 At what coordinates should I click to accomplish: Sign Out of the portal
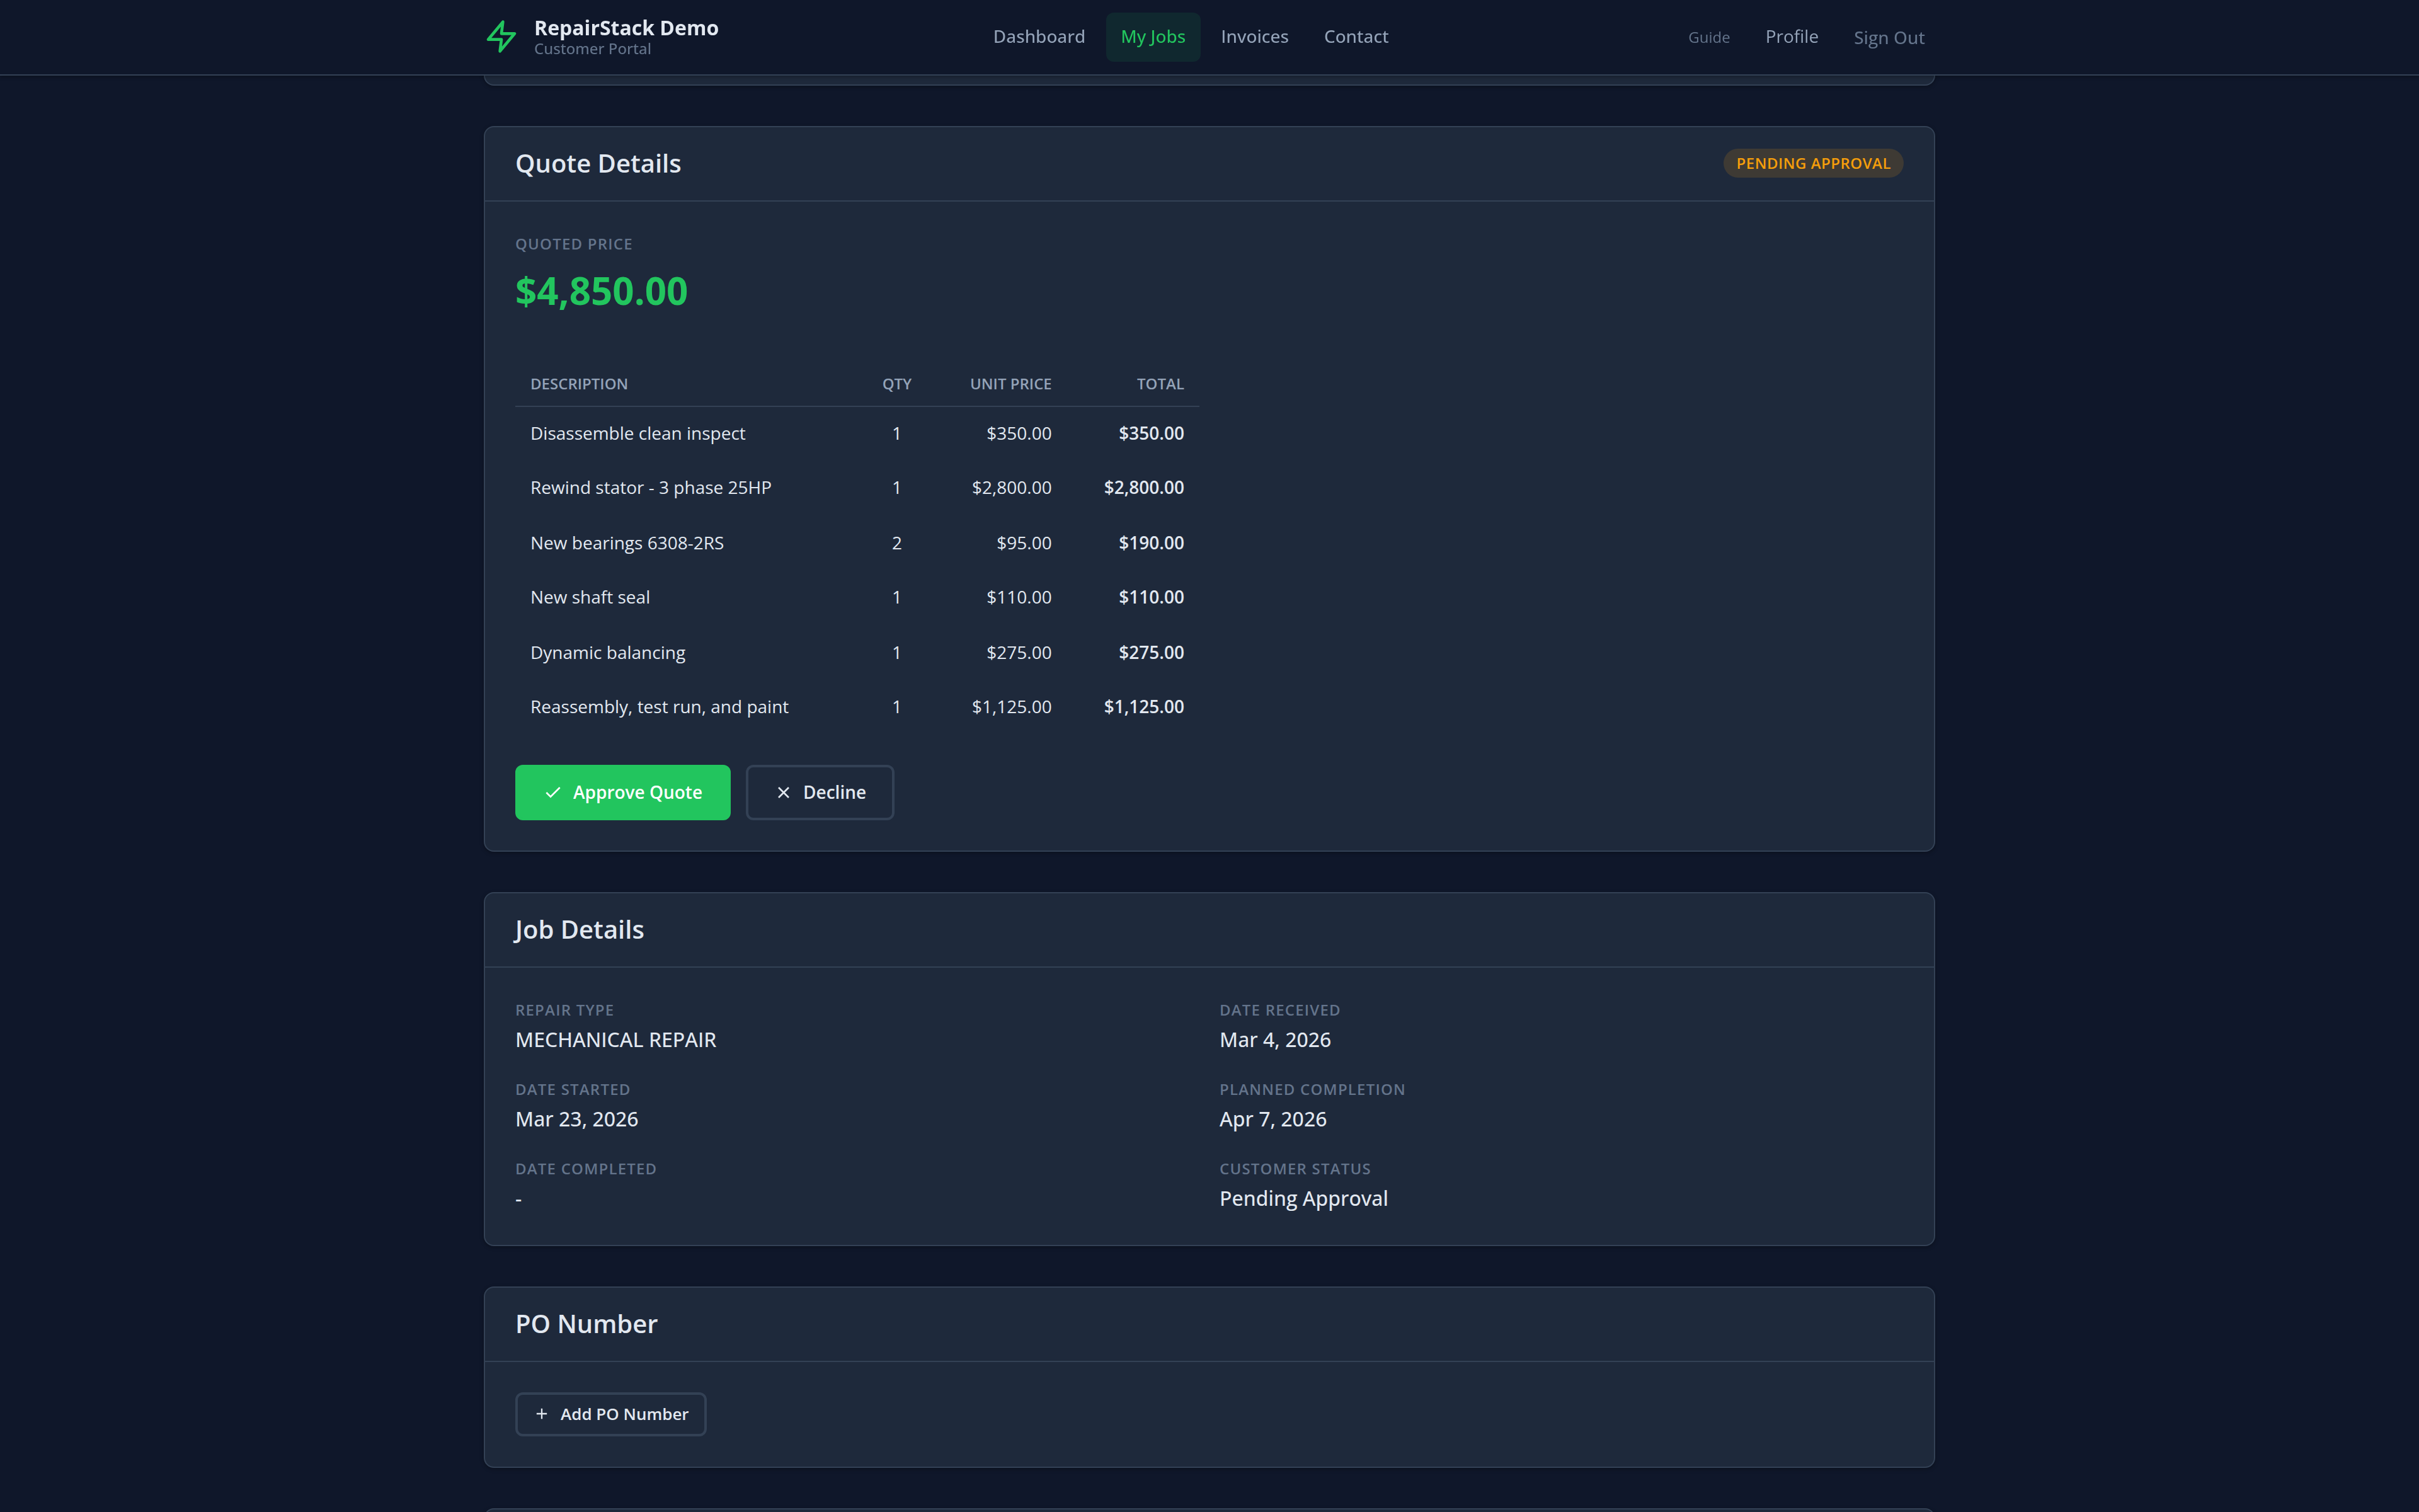[1888, 38]
